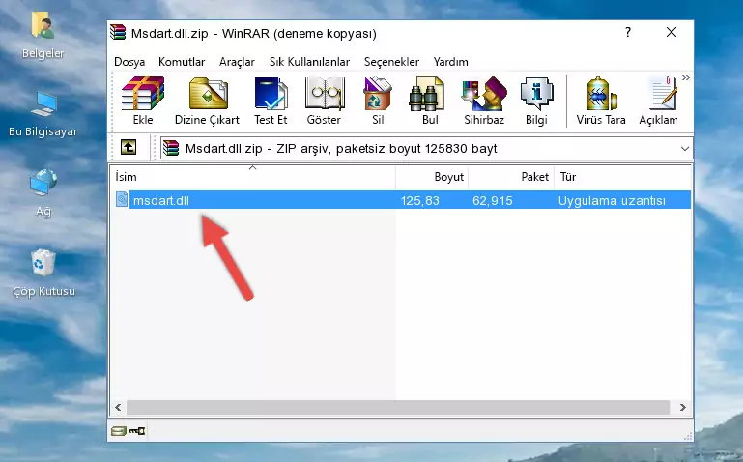The width and height of the screenshot is (743, 462).
Task: Open the Seçenekler menu
Action: pyautogui.click(x=391, y=62)
